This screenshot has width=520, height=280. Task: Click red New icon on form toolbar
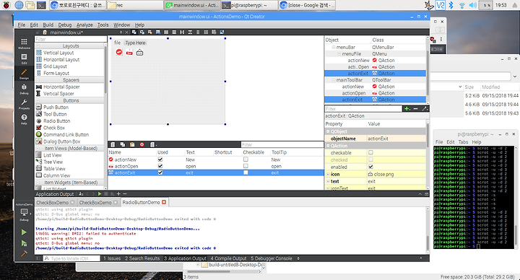coord(119,52)
